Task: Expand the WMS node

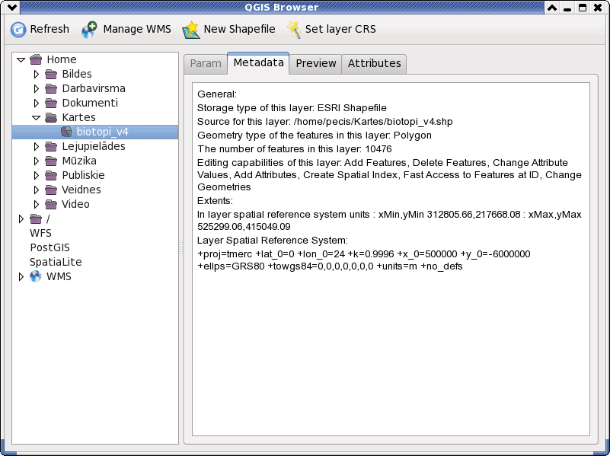Action: 21,276
